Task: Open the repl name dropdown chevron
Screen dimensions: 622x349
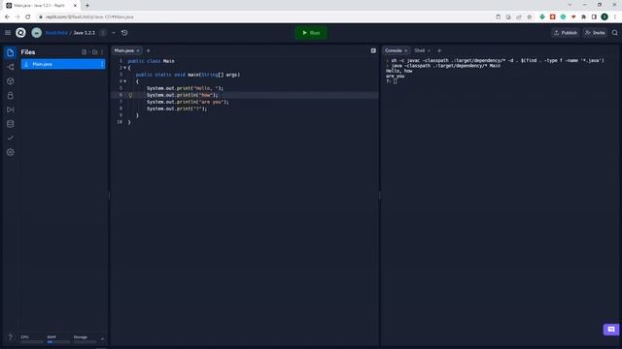Action: pos(114,33)
